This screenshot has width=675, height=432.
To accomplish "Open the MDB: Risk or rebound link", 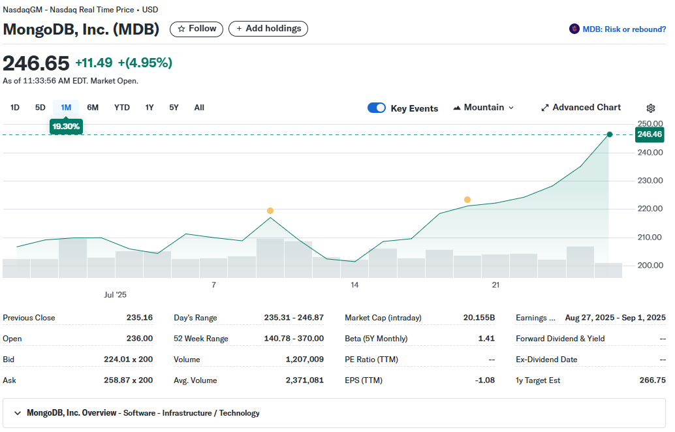I will click(x=624, y=29).
